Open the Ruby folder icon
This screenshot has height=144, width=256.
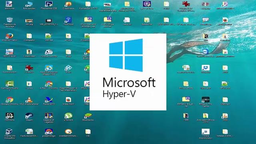[68, 53]
